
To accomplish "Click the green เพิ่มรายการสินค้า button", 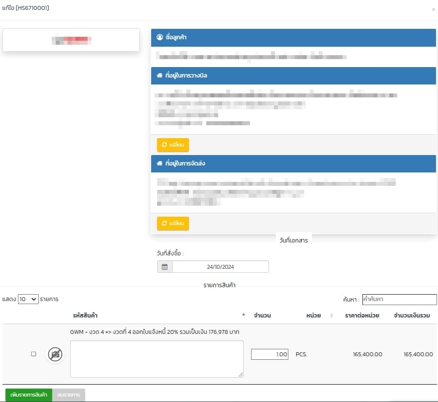I will point(29,395).
